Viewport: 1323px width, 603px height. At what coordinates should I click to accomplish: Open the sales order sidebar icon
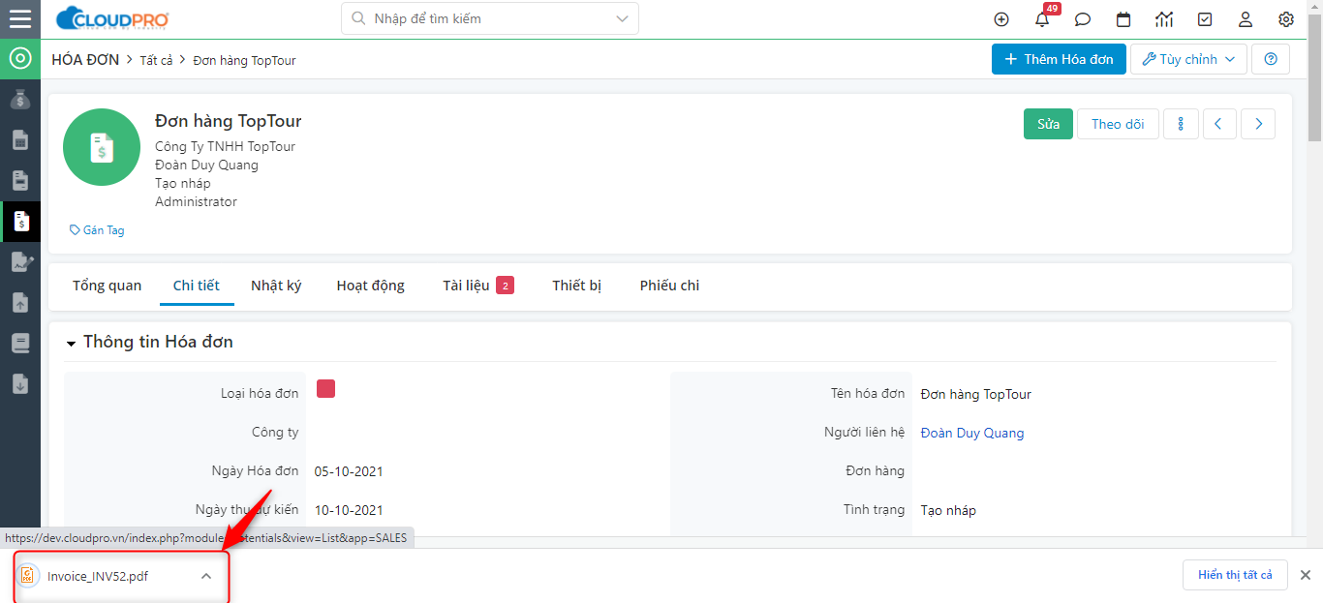20,181
